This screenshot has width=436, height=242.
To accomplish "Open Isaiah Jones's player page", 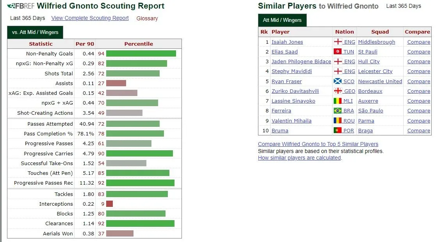I will tap(287, 42).
